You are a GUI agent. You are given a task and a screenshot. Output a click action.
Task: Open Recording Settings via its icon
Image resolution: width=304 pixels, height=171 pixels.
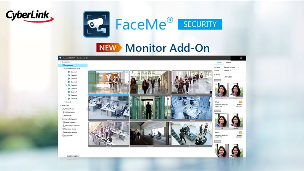pyautogui.click(x=63, y=132)
